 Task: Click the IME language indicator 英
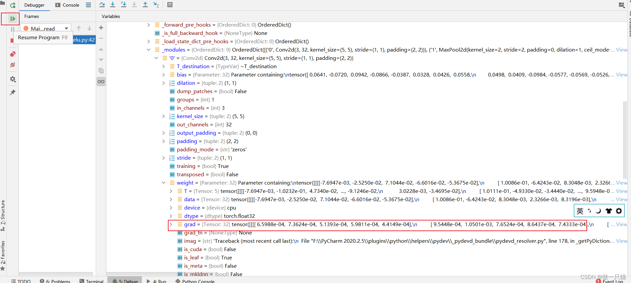pyautogui.click(x=580, y=211)
